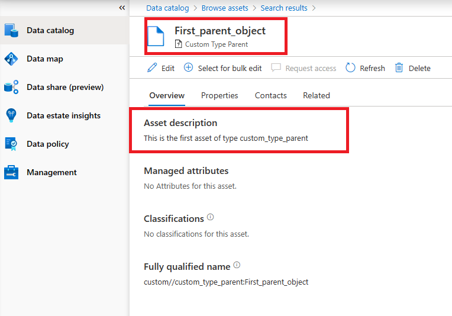The image size is (452, 316).
Task: Collapse the left navigation pane
Action: tap(122, 8)
